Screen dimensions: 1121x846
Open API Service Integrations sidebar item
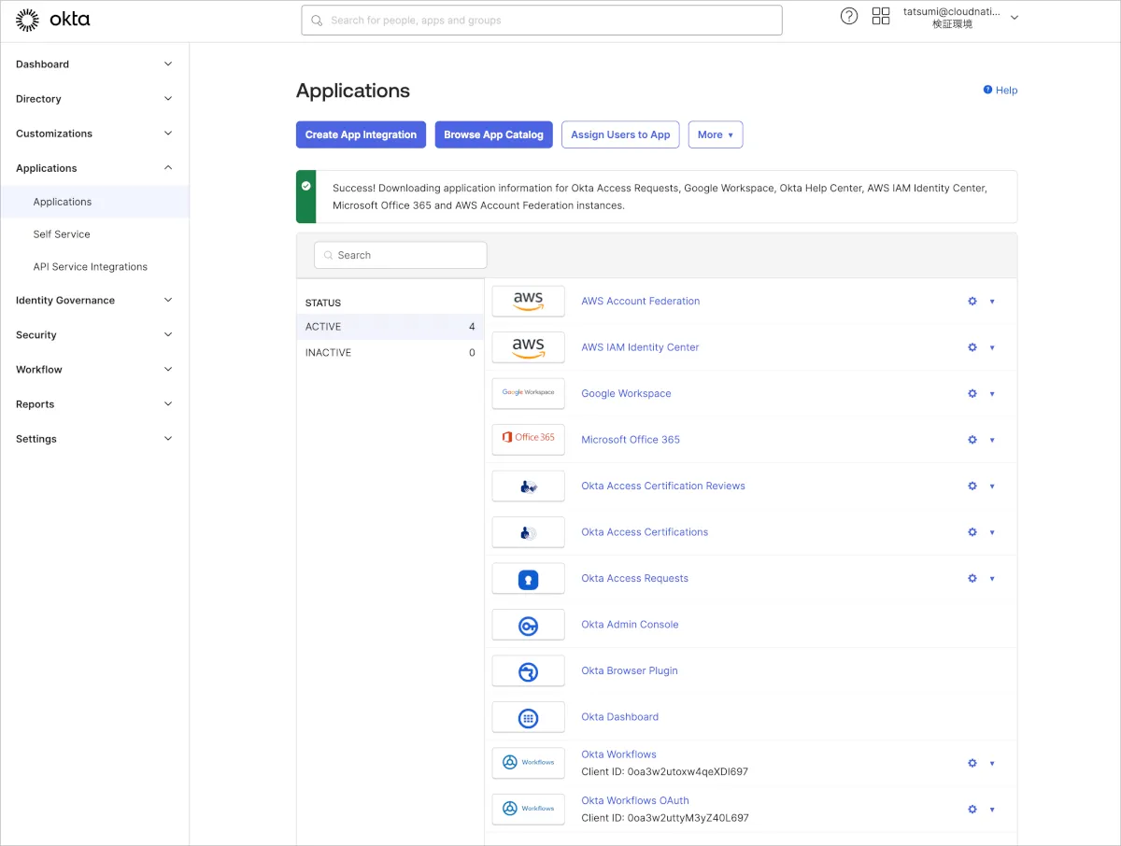(90, 267)
